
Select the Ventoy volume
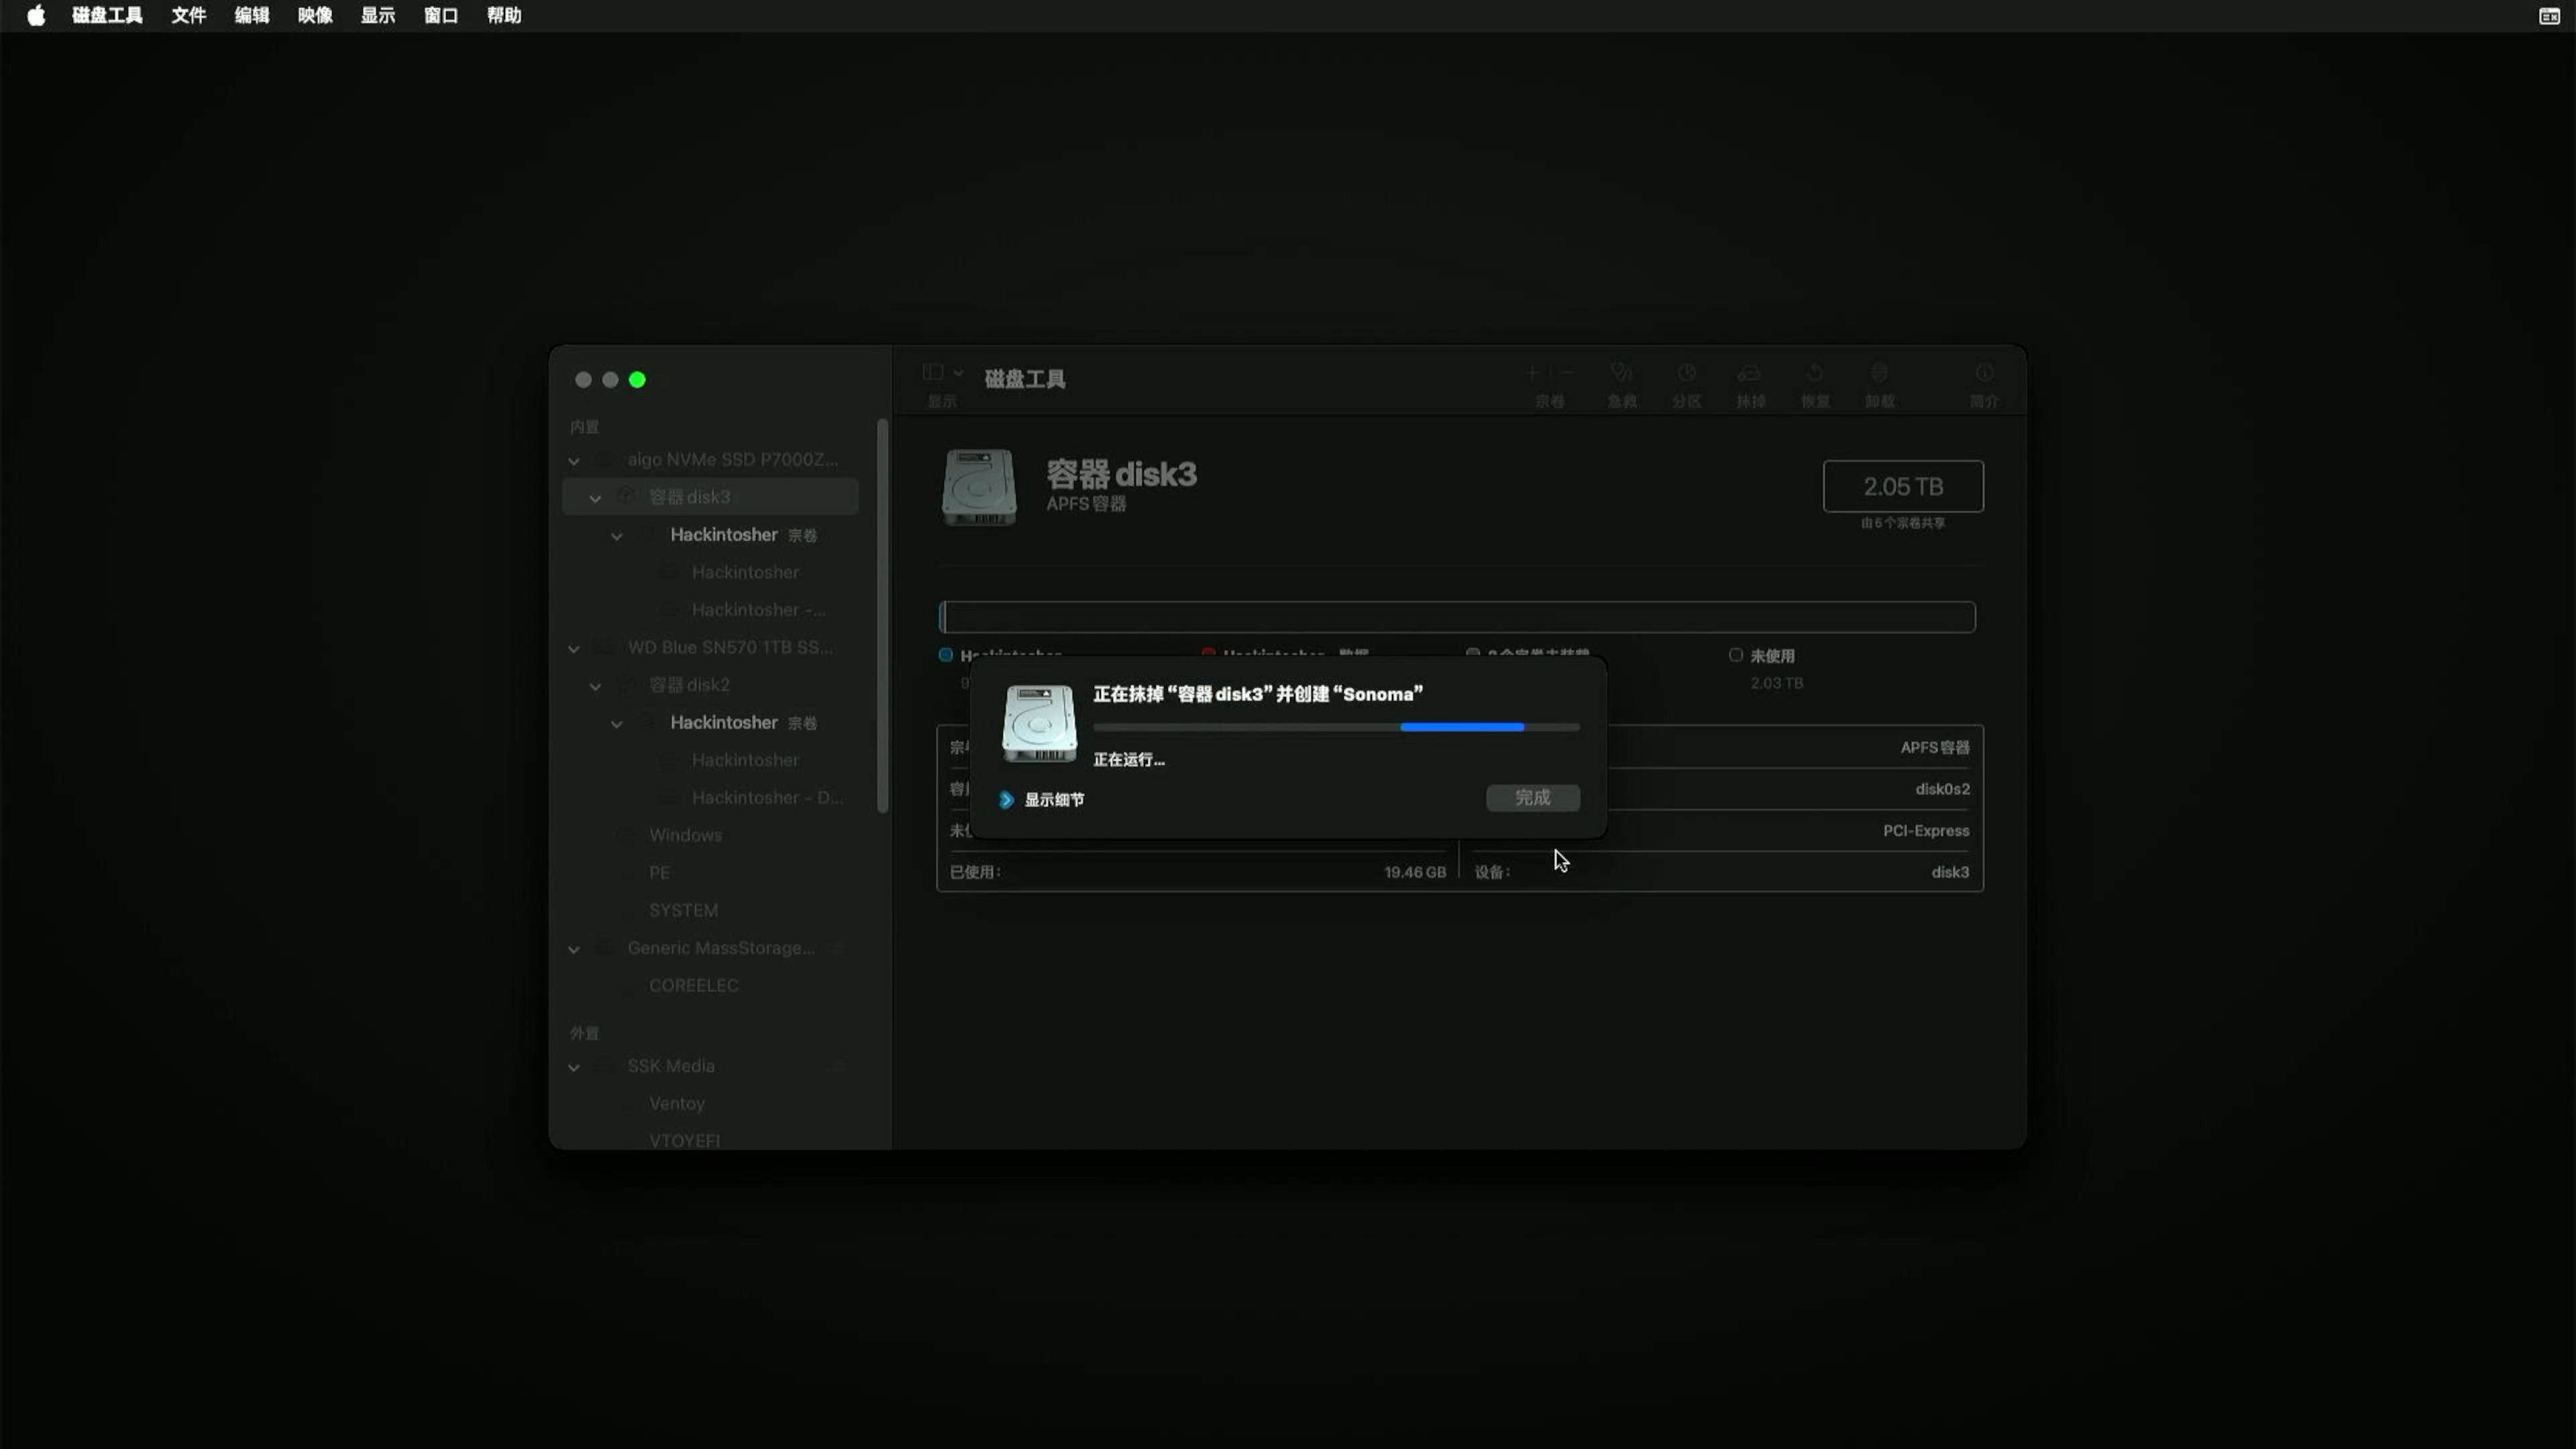[677, 1103]
